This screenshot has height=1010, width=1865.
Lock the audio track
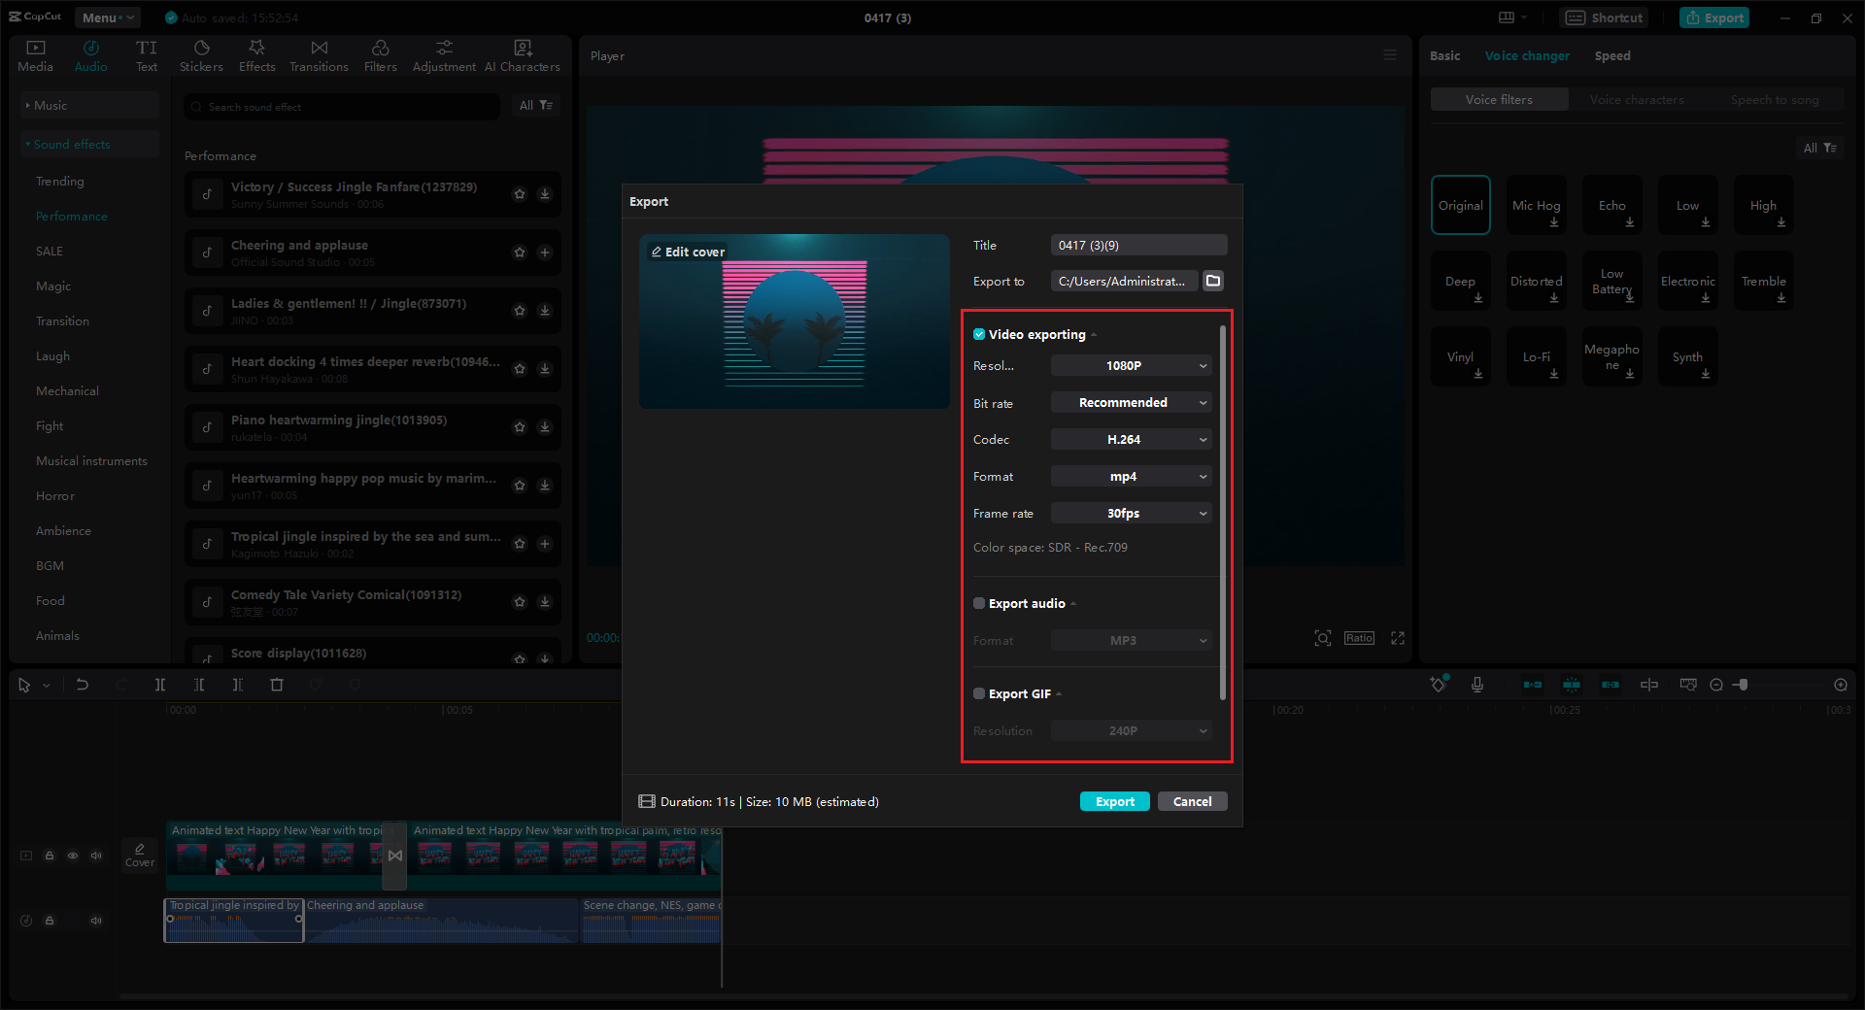tap(50, 921)
